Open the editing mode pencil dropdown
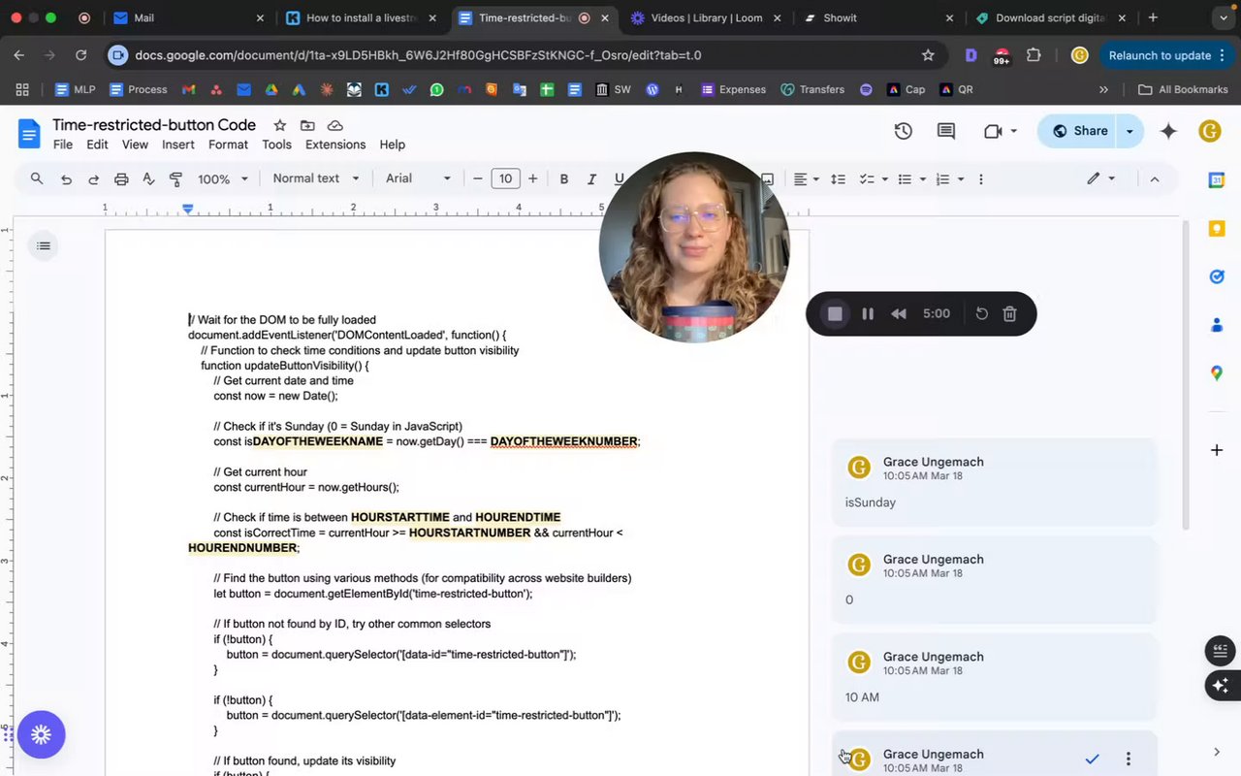The image size is (1241, 776). tap(1100, 178)
